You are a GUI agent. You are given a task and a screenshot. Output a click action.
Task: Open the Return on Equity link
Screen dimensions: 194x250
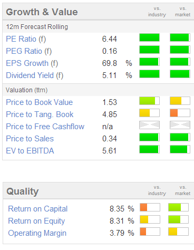tap(36, 221)
